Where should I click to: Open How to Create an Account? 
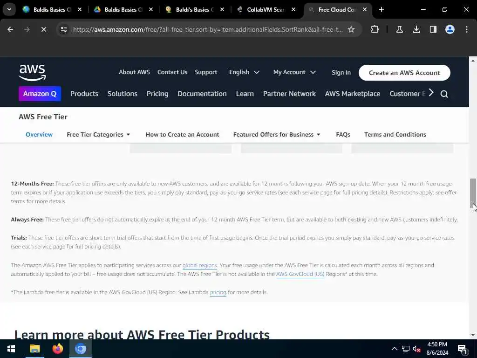pyautogui.click(x=182, y=135)
